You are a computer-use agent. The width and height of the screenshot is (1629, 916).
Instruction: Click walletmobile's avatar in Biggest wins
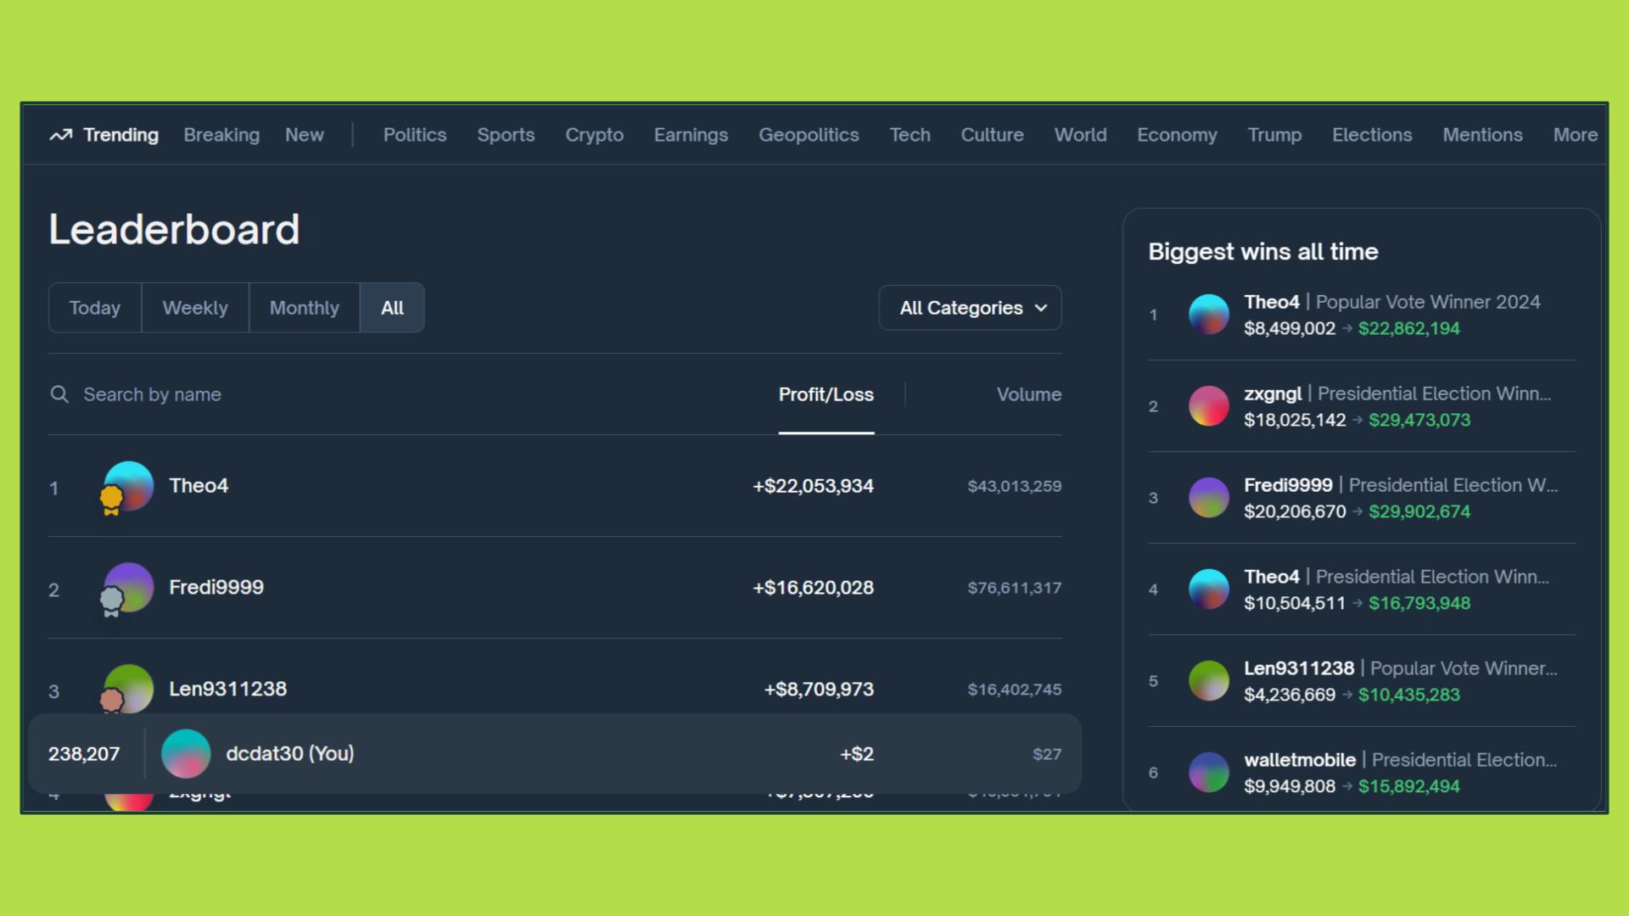tap(1208, 772)
